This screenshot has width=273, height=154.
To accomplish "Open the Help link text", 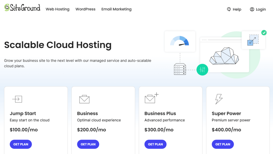I will tap(237, 9).
